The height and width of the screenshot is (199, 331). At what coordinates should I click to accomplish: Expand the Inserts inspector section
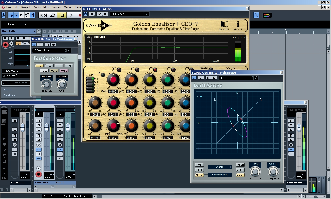click(x=15, y=90)
